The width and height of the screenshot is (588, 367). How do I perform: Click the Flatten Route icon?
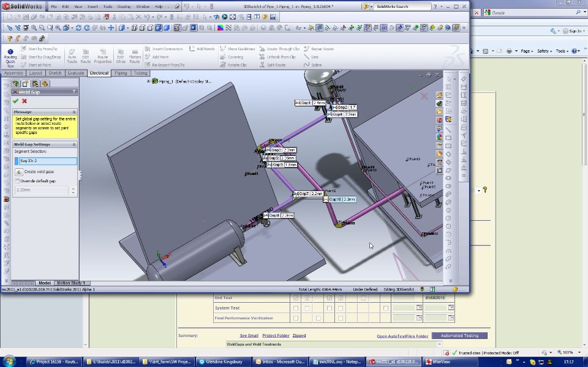tap(135, 56)
